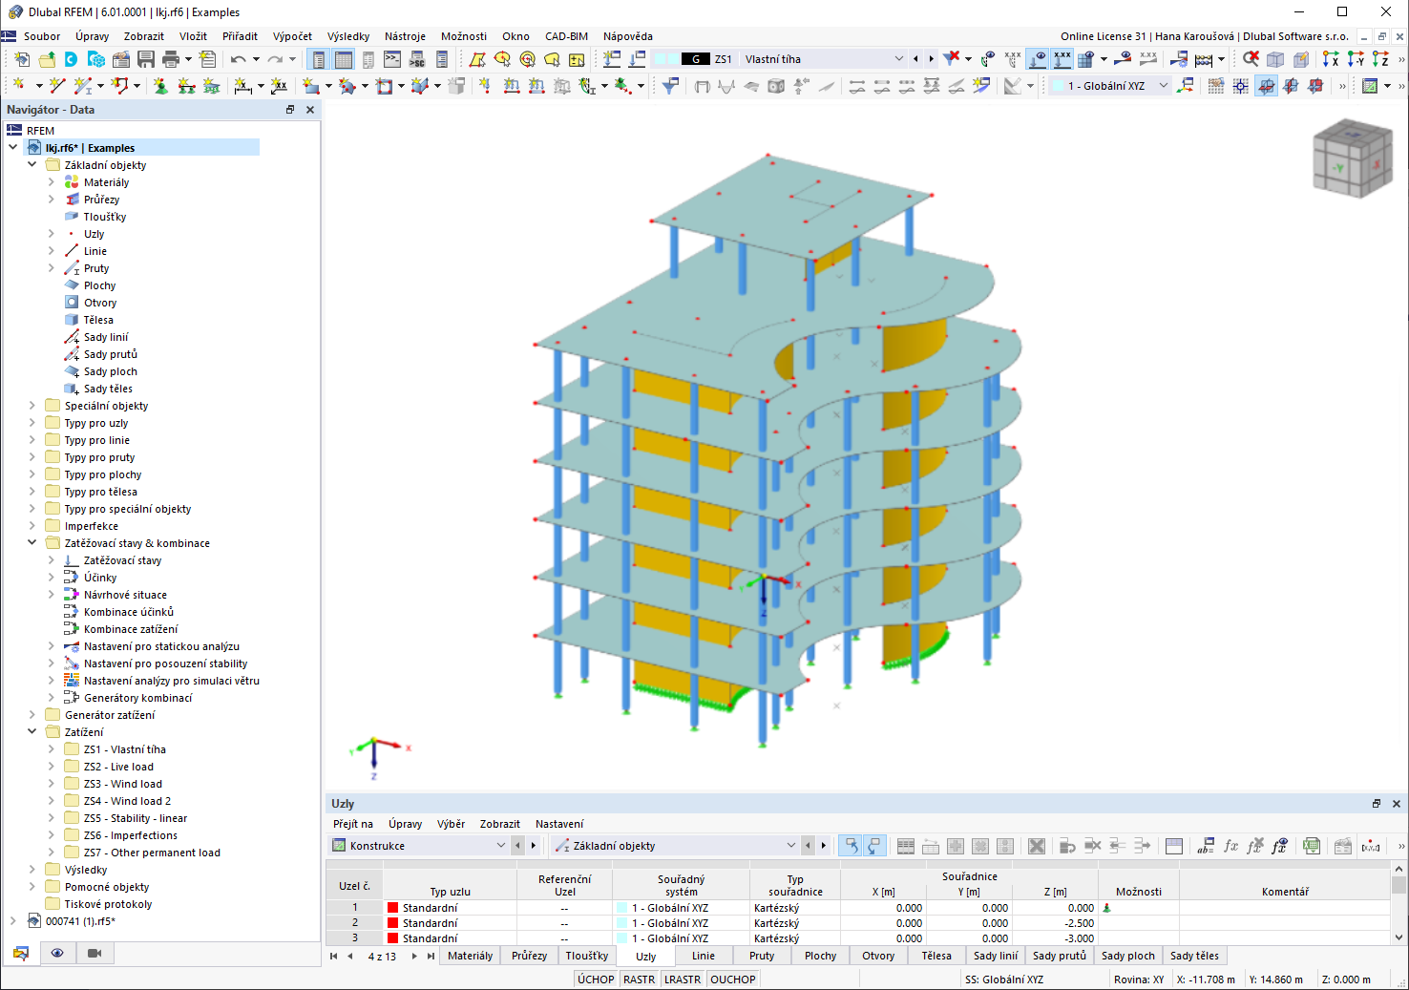
Task: Open the 1 - Globální XYZ coordinate system dropdown
Action: click(x=1164, y=86)
